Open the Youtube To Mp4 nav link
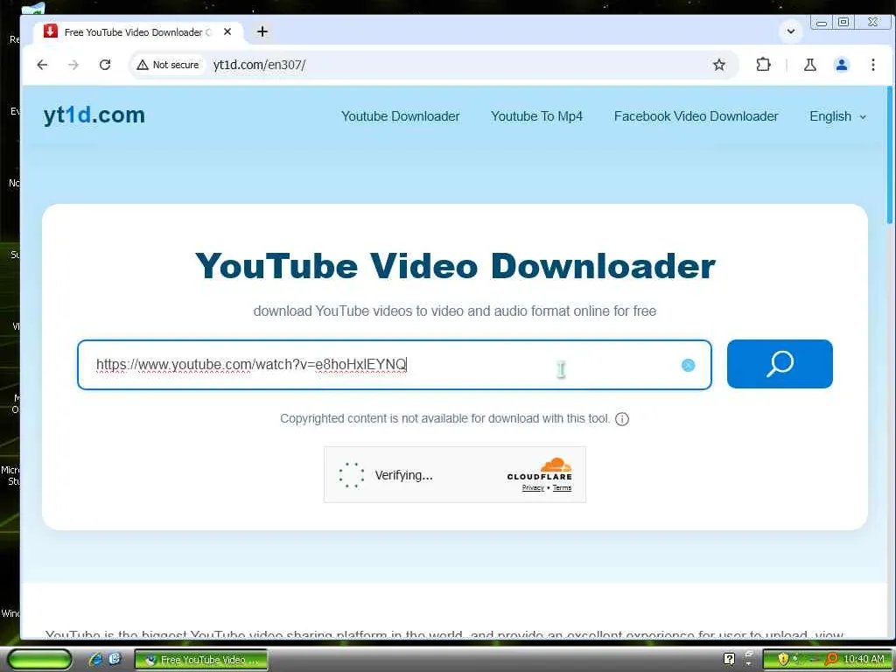 pyautogui.click(x=536, y=116)
